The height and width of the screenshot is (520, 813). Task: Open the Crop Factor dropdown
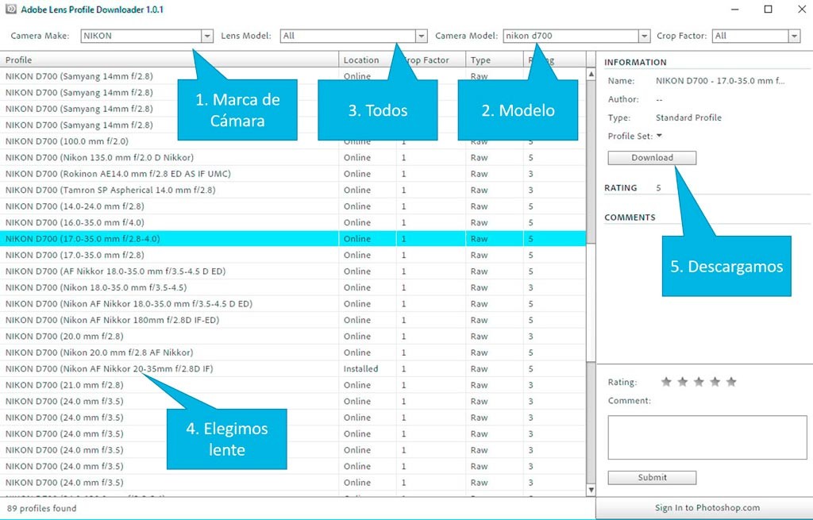(x=794, y=36)
